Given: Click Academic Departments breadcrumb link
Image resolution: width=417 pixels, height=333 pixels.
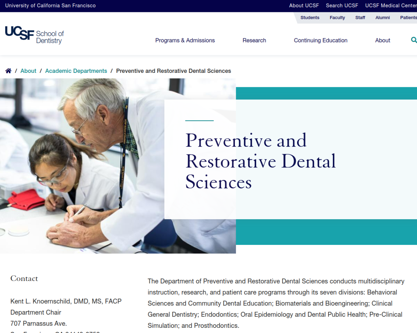Looking at the screenshot, I should pos(76,71).
